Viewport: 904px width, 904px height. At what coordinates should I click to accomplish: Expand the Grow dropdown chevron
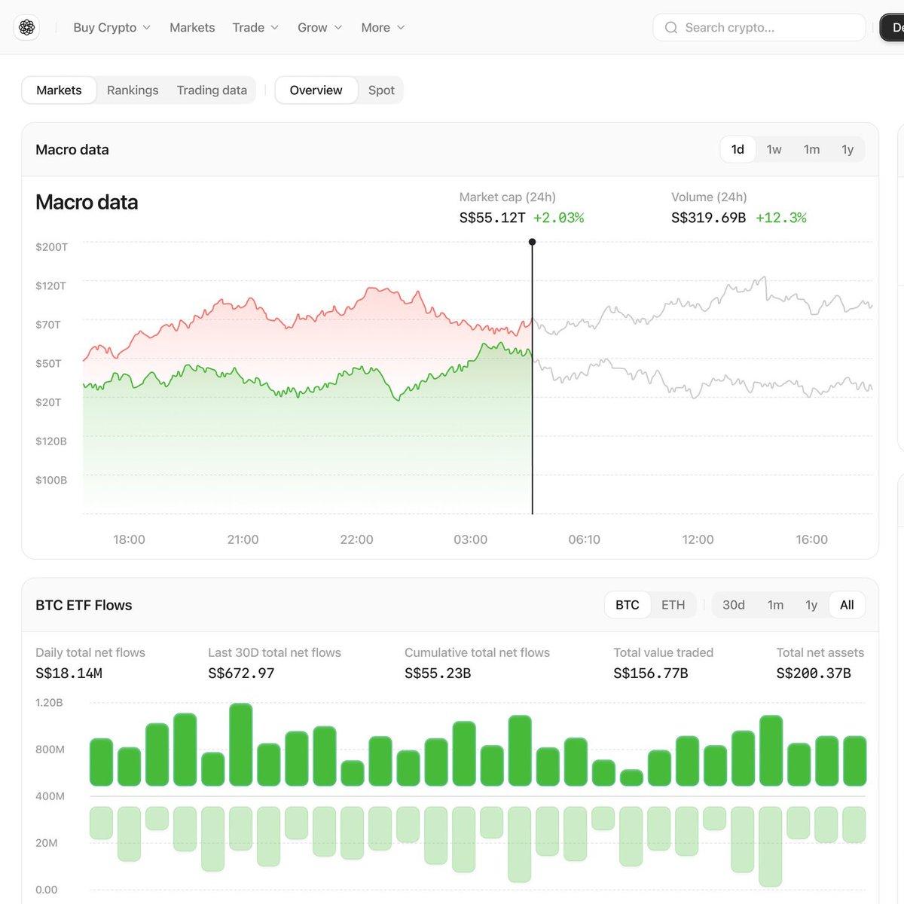(338, 28)
